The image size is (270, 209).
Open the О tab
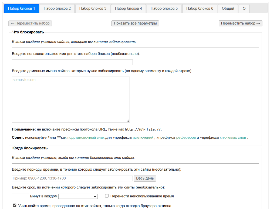click(x=244, y=8)
